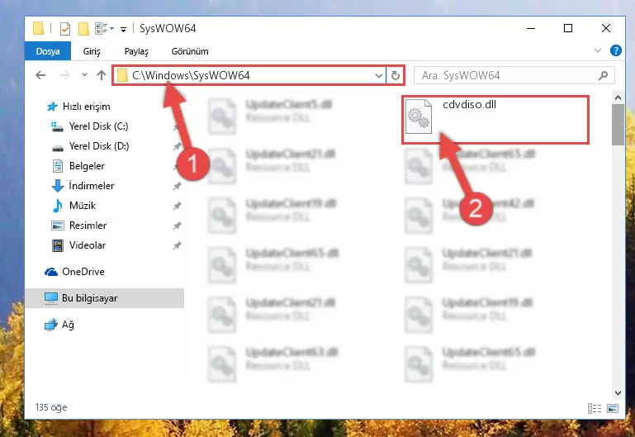Click the pin icon beside İndirmeler
This screenshot has width=635, height=437.
pyautogui.click(x=177, y=186)
